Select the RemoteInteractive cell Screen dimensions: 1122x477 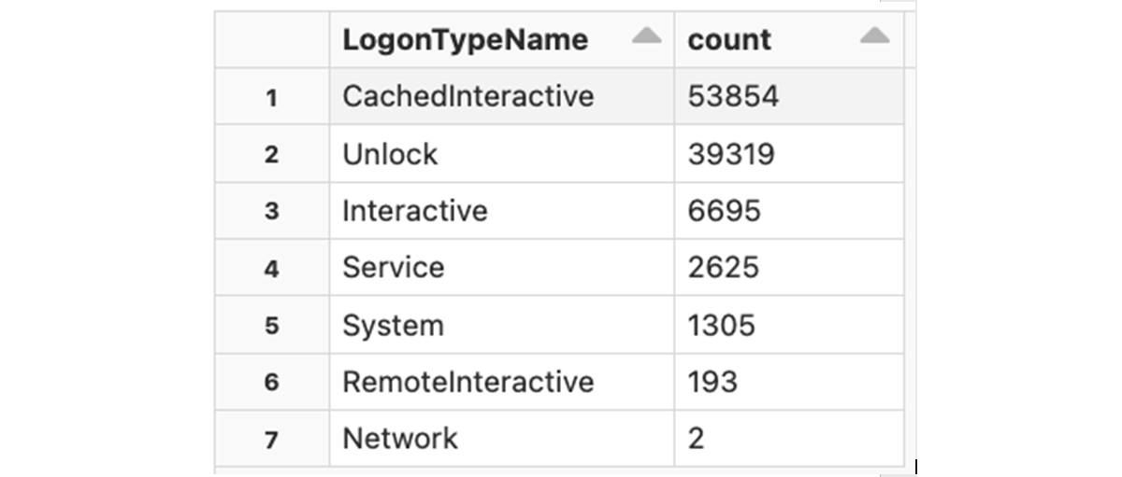coord(467,382)
